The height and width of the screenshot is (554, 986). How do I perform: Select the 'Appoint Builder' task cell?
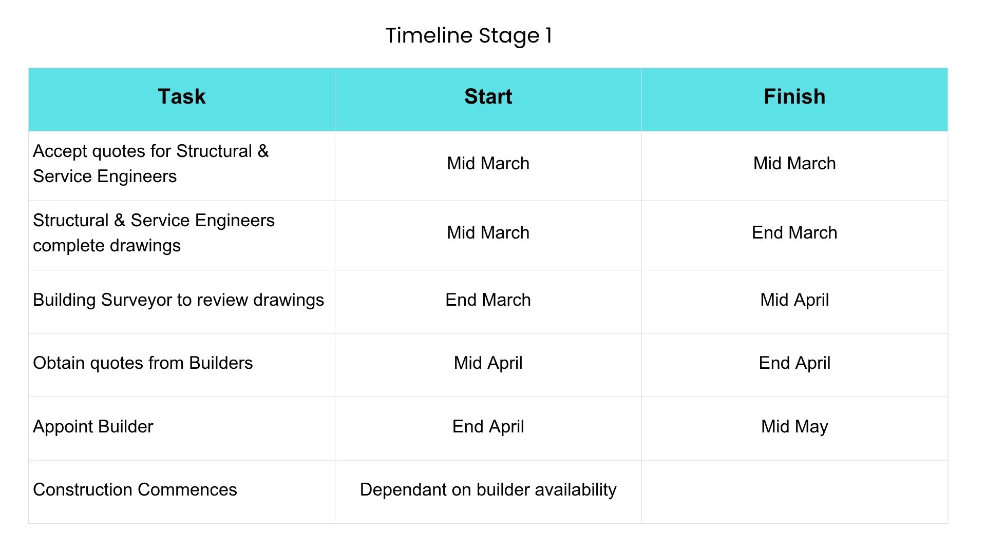click(x=93, y=427)
